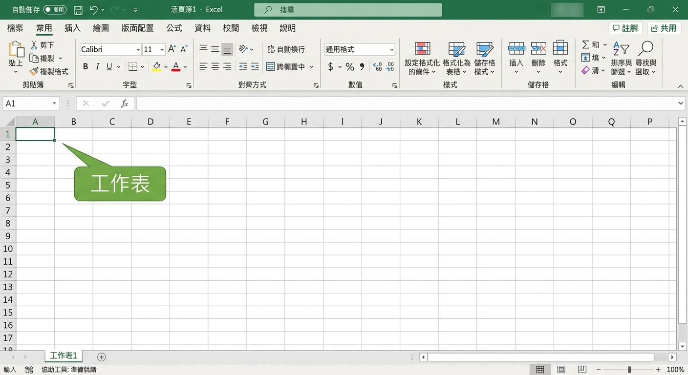Select the Format Painter (複製格式) brush
The height and width of the screenshot is (375, 688).
coord(34,71)
